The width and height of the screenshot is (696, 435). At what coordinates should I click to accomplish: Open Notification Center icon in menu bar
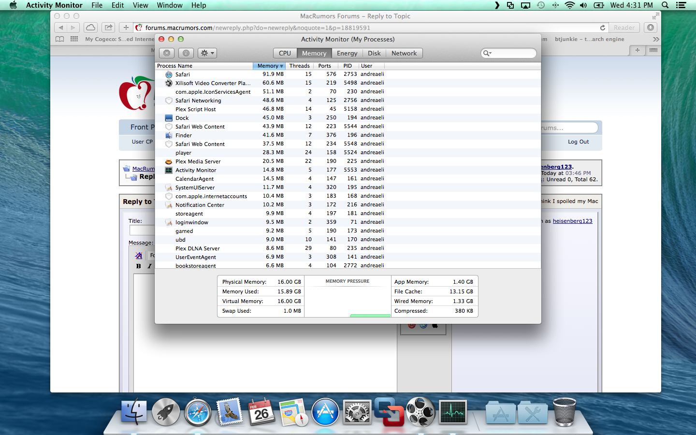681,5
